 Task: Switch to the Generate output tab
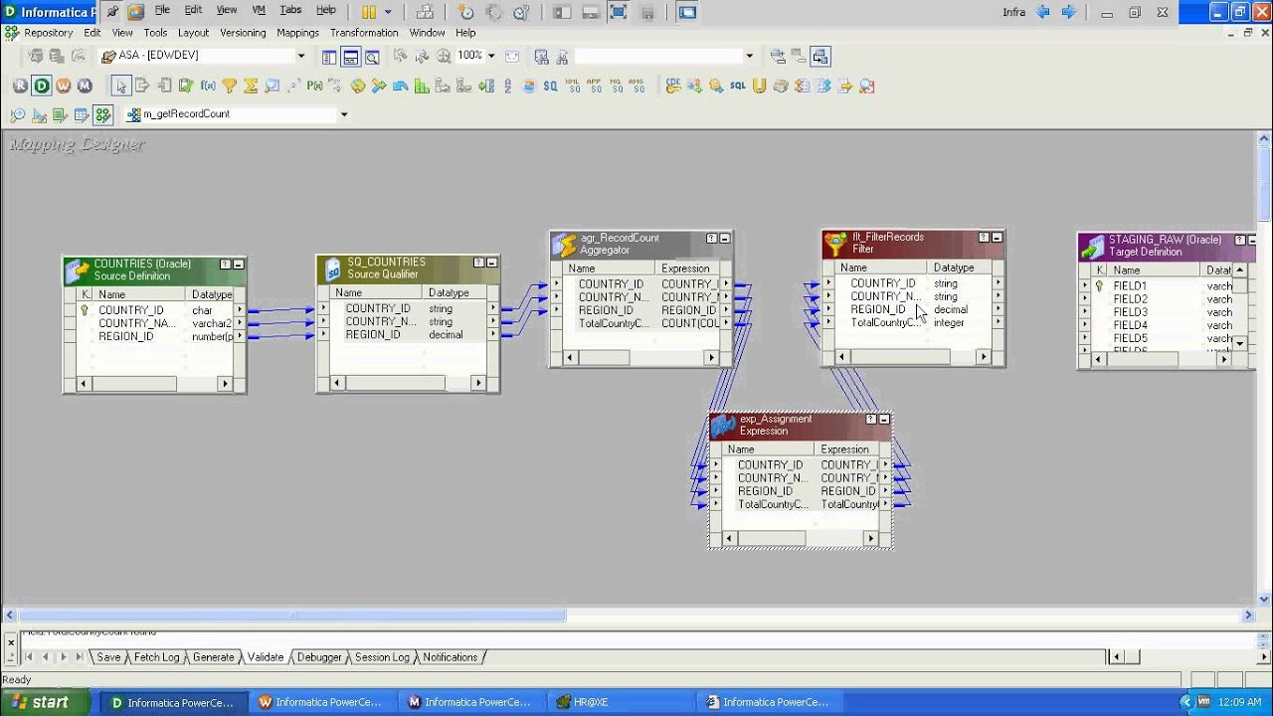tap(213, 657)
